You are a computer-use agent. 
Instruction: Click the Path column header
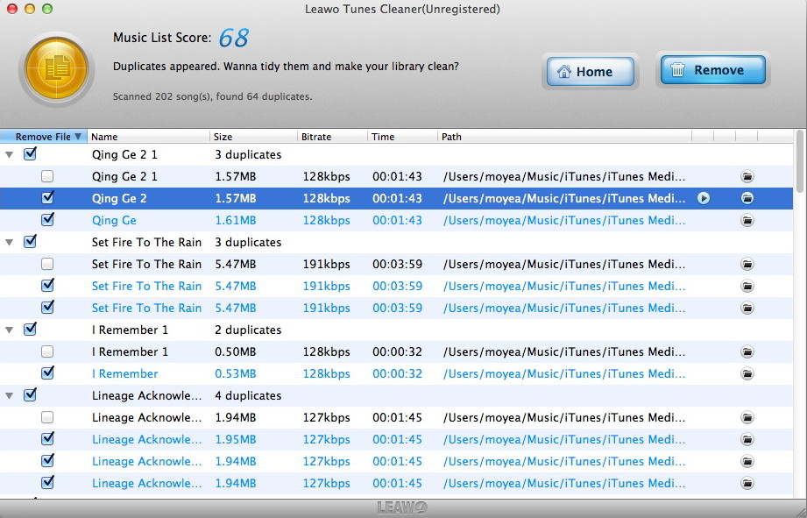(x=564, y=137)
